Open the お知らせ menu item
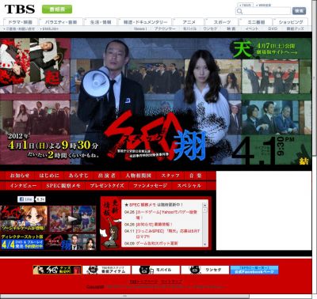This screenshot has height=299, width=317. [20, 176]
